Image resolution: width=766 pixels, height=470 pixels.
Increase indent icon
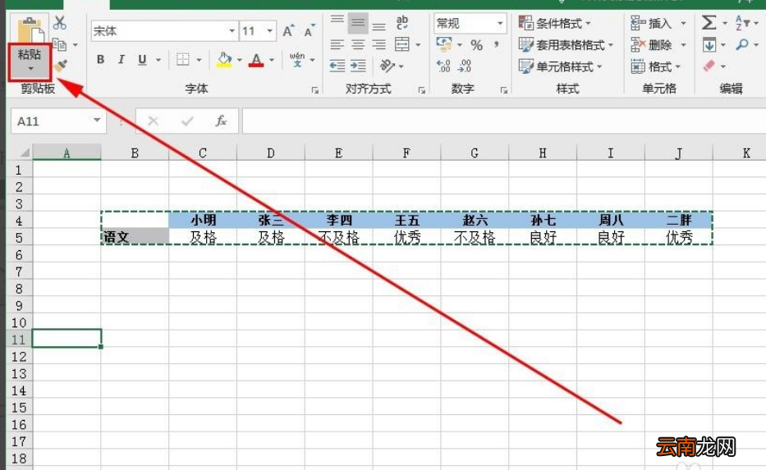pos(358,66)
